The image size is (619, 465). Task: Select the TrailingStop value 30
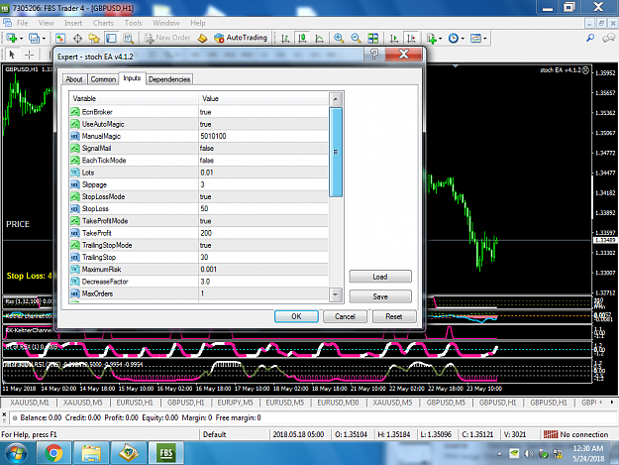(204, 257)
